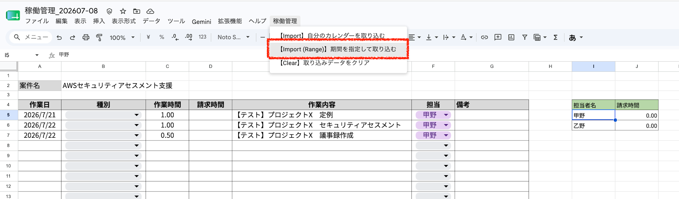Open the ヘルプ menu
Screen dimensions: 679x199
click(257, 21)
